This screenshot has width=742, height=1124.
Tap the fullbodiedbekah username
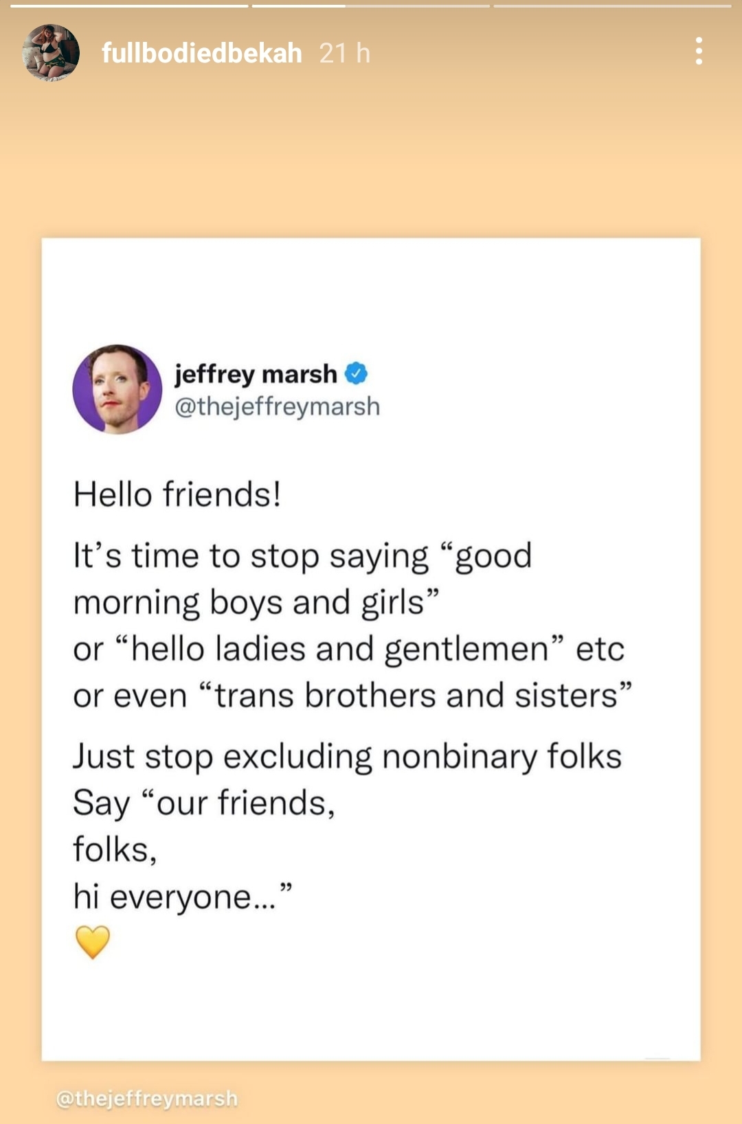click(x=202, y=53)
